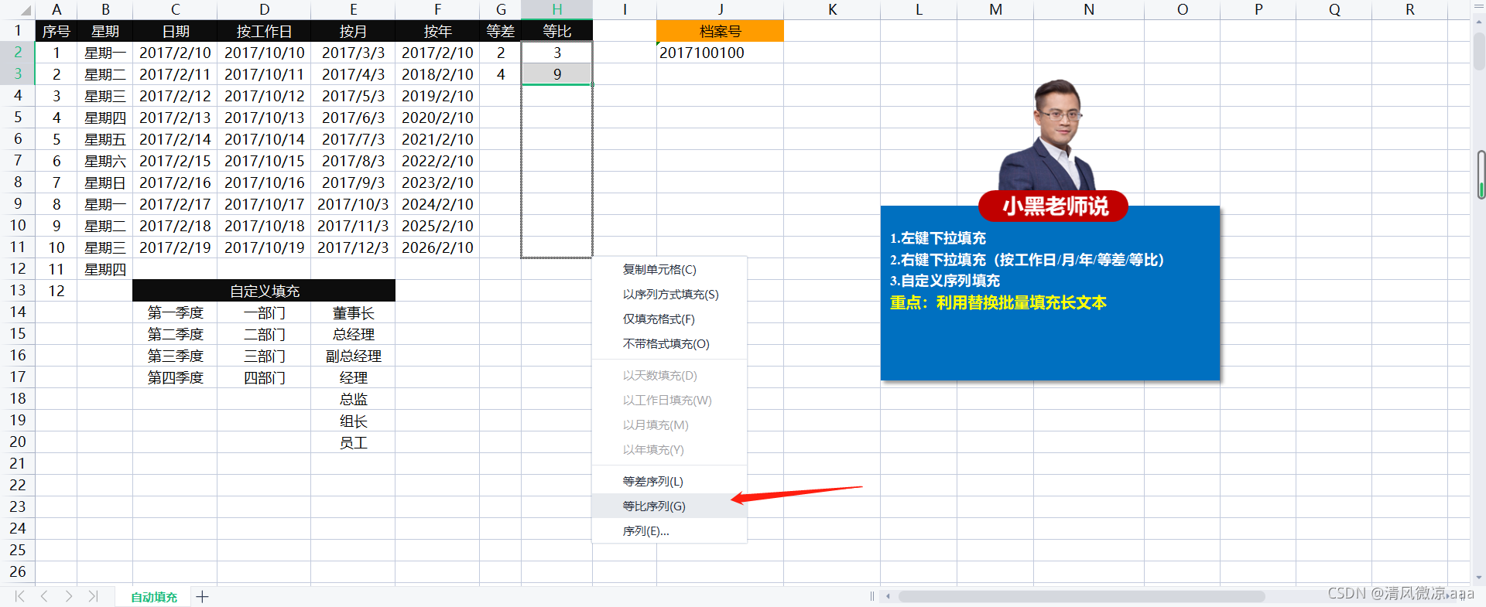Click the 等差 header cell
Viewport: 1486px width, 607px height.
point(501,31)
